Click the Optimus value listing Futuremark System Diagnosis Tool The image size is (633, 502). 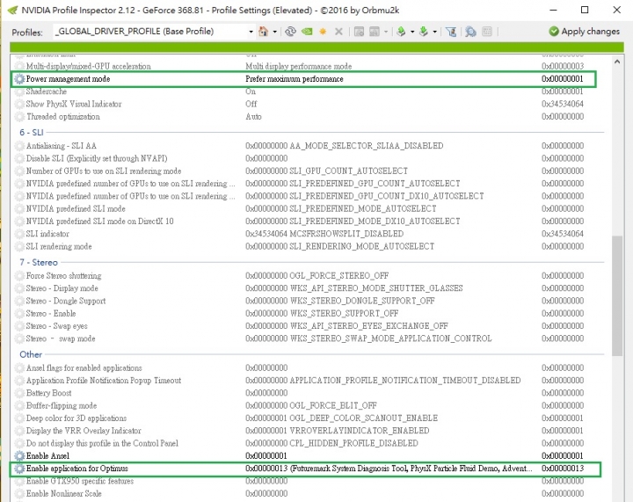pyautogui.click(x=389, y=469)
